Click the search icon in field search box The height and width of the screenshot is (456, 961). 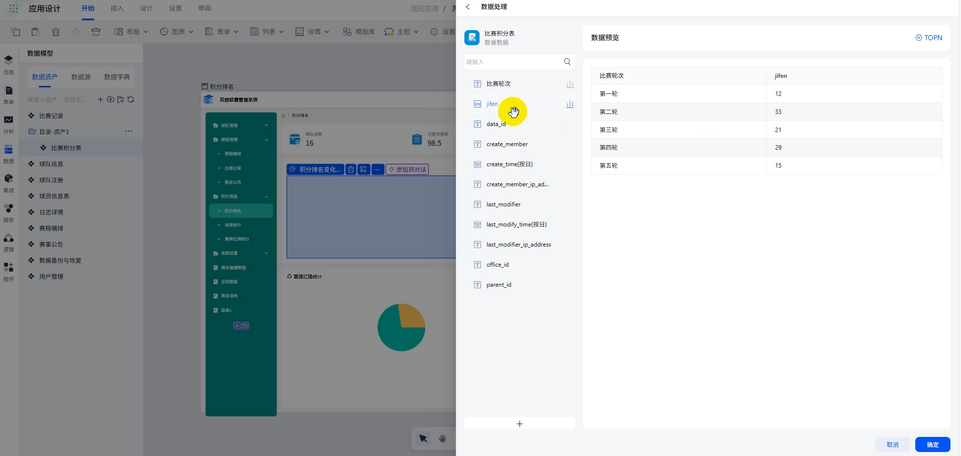click(x=567, y=62)
